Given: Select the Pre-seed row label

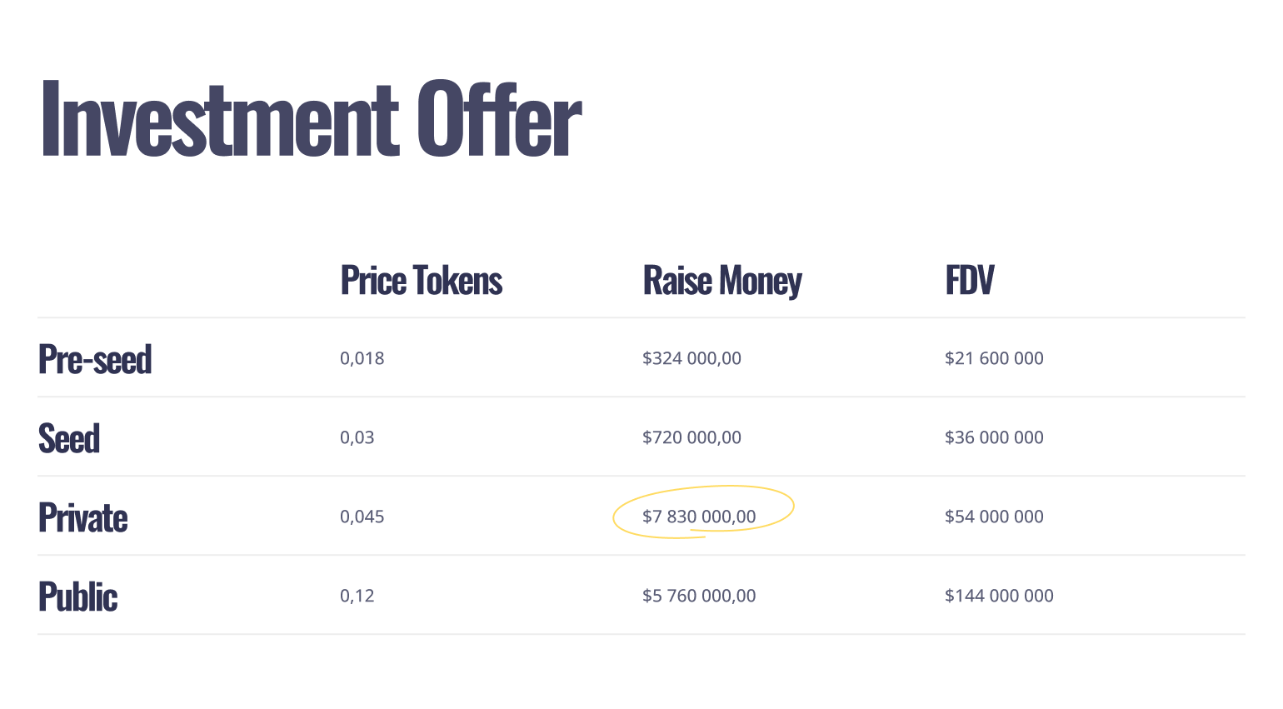Looking at the screenshot, I should click(95, 360).
